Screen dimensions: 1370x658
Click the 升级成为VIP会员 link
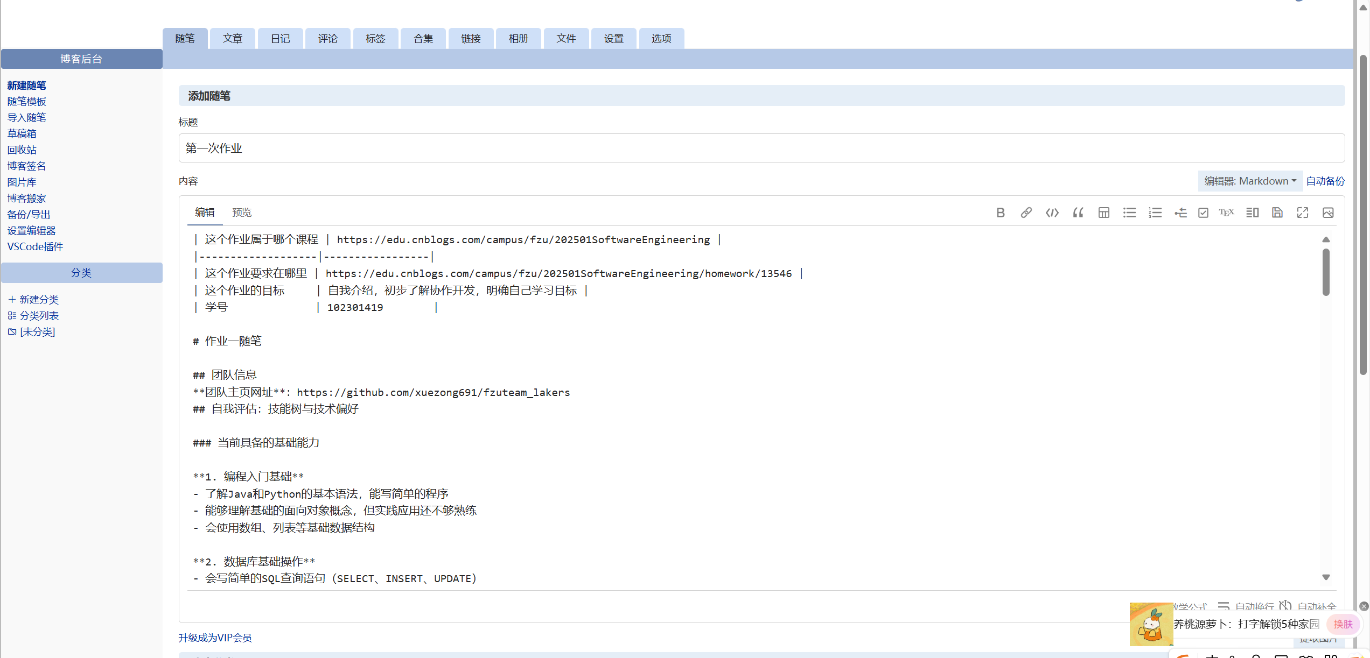pos(215,638)
